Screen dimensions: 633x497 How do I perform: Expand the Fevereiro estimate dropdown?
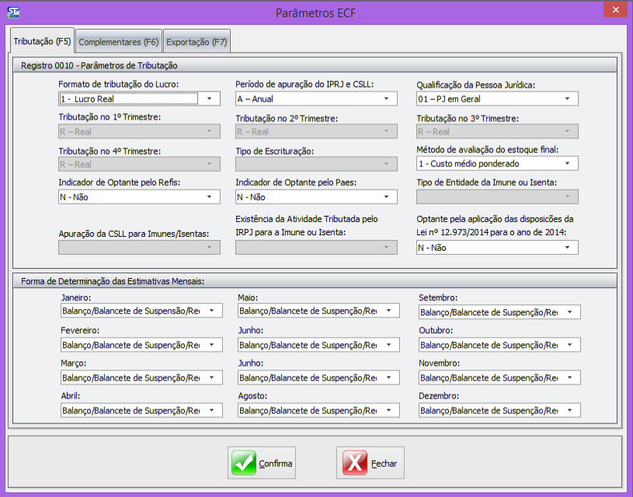click(x=212, y=344)
